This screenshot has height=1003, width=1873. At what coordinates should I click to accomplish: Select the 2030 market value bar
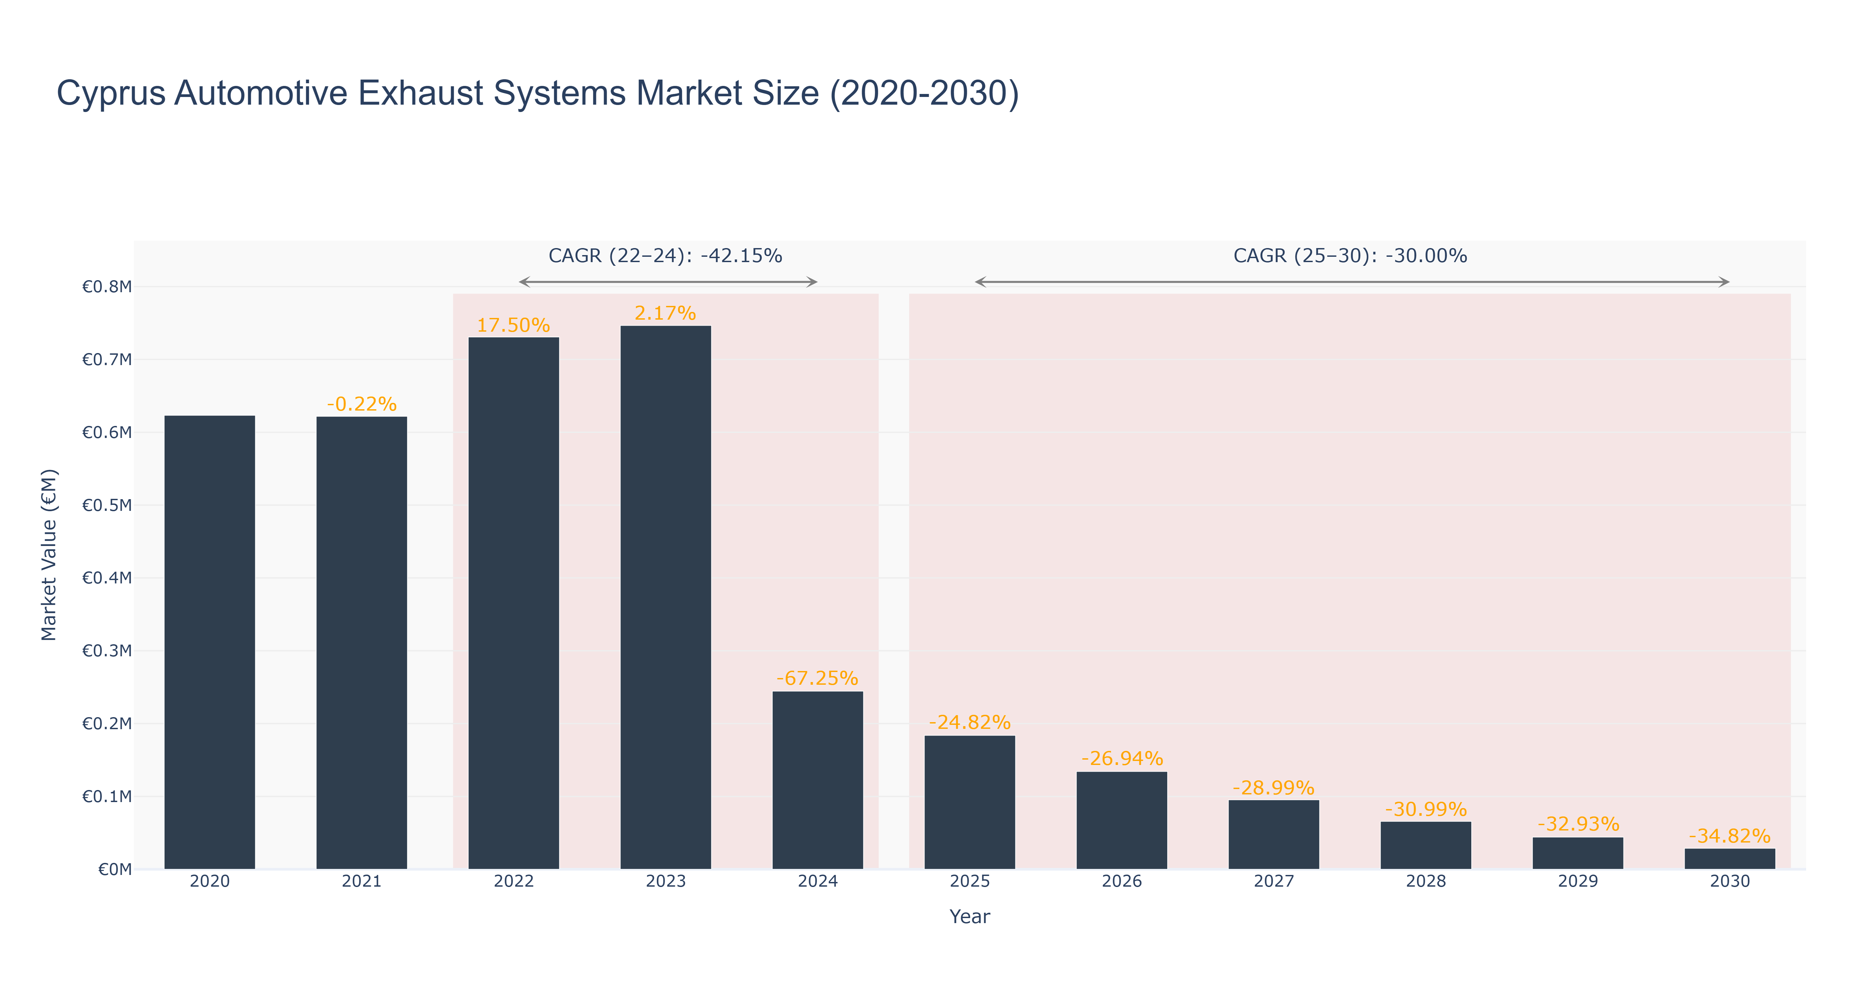[x=1729, y=859]
